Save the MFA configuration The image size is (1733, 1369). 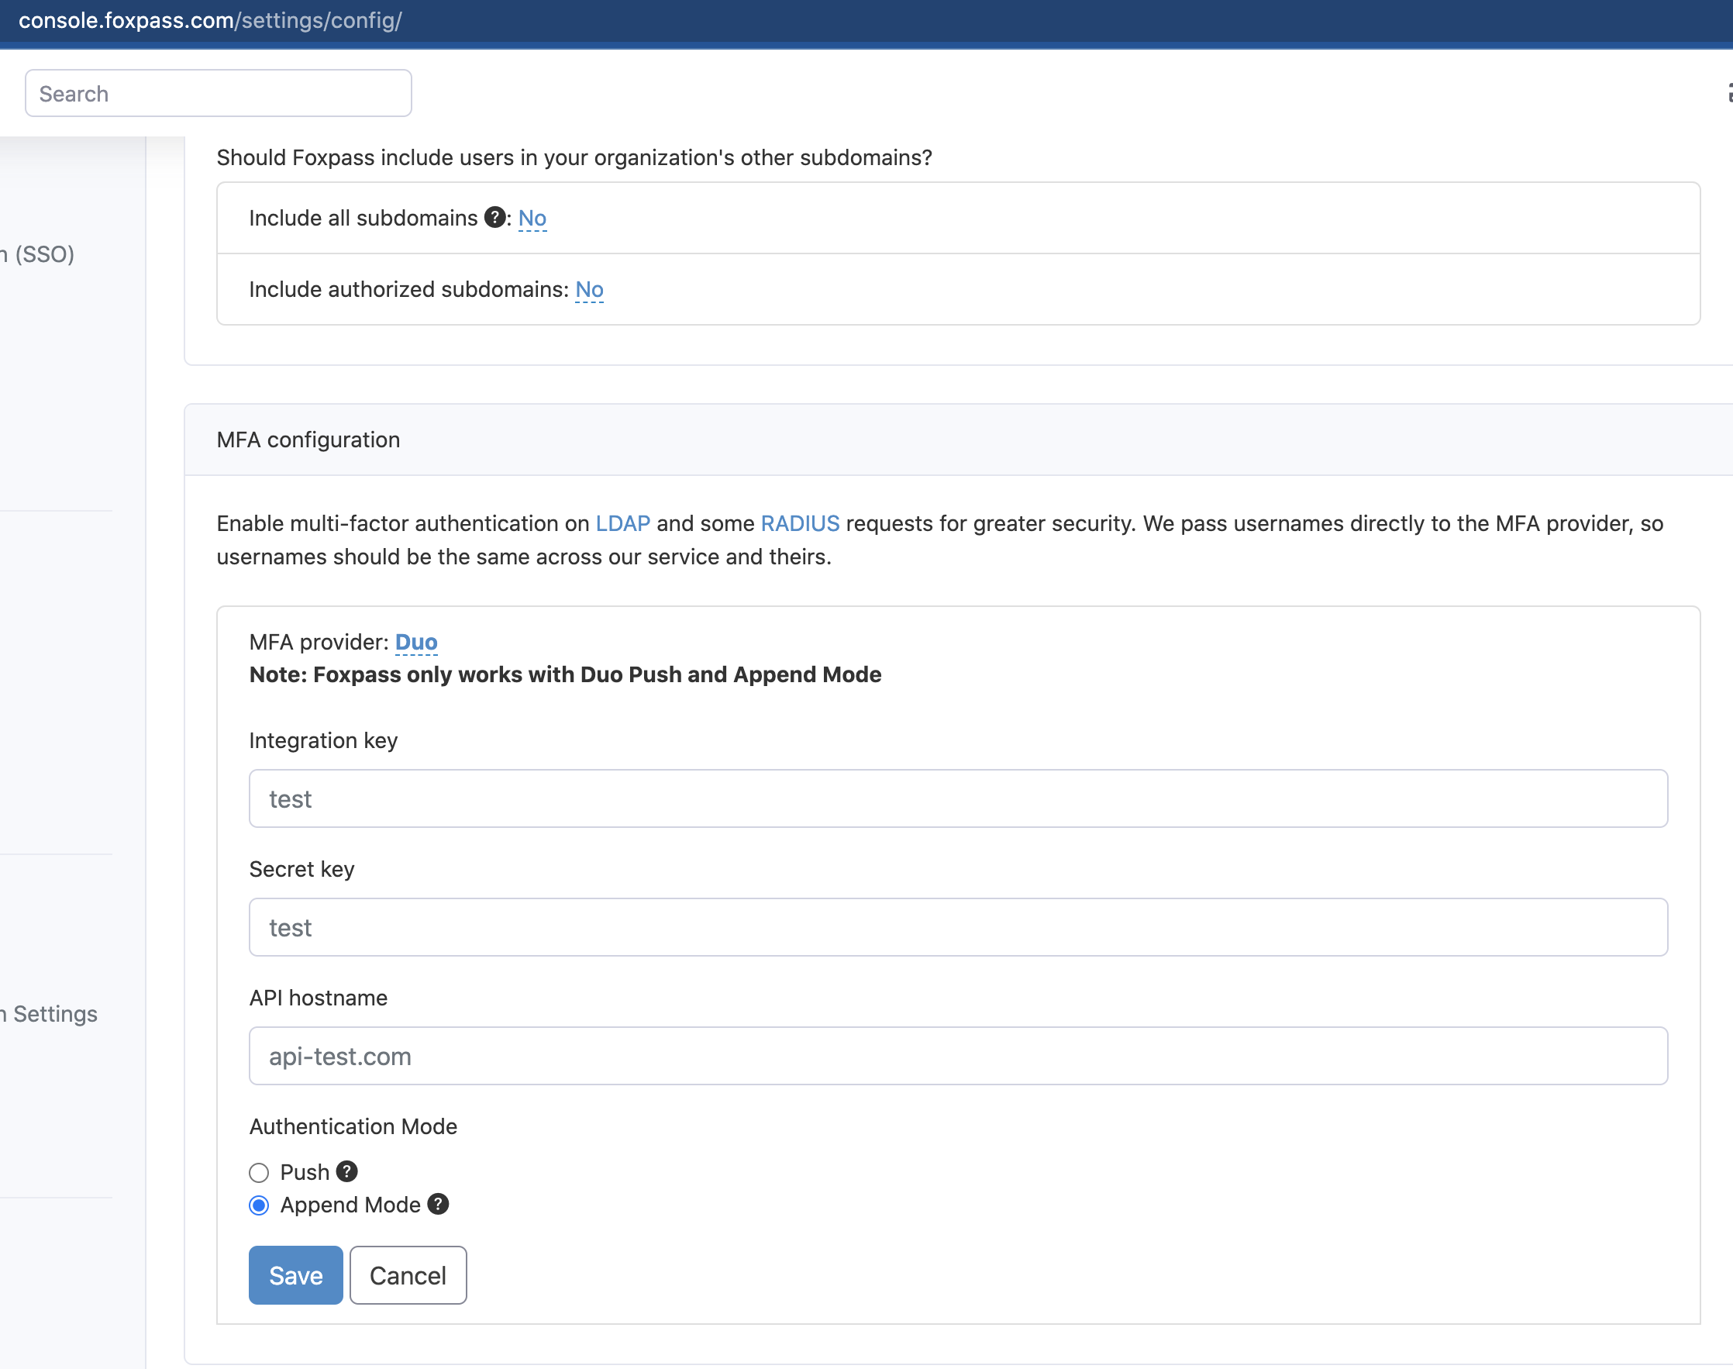coord(295,1274)
